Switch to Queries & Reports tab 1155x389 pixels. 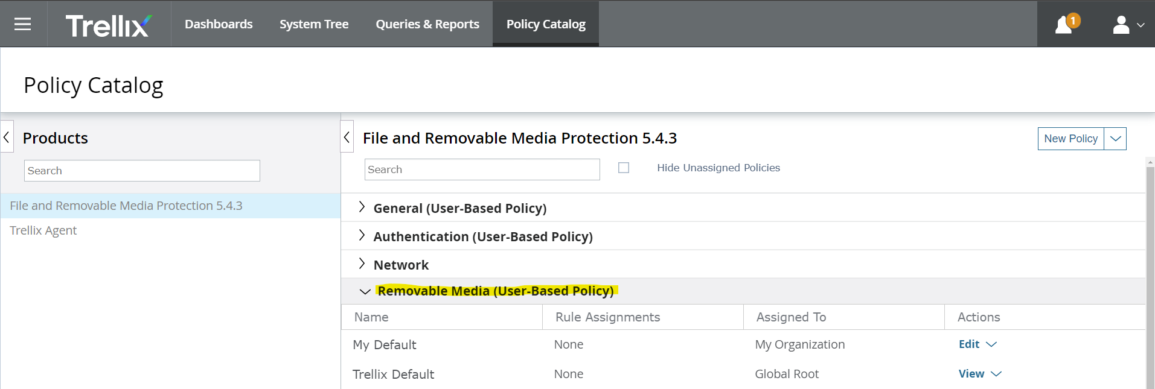point(427,24)
